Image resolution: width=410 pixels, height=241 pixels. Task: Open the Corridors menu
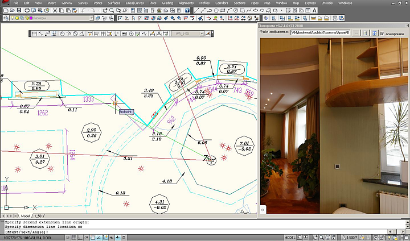coord(222,3)
